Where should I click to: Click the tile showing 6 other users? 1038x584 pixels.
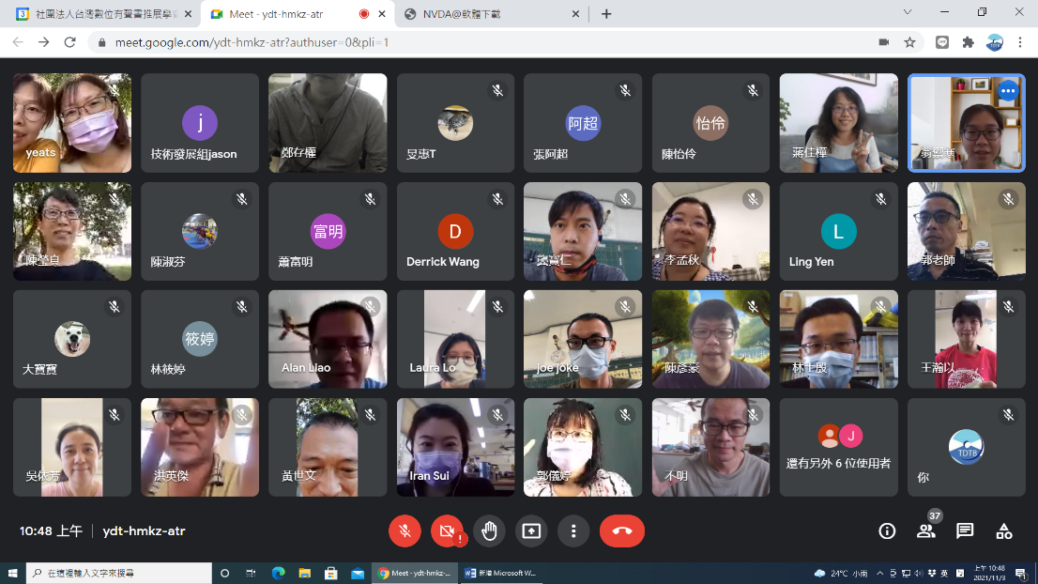coord(838,448)
